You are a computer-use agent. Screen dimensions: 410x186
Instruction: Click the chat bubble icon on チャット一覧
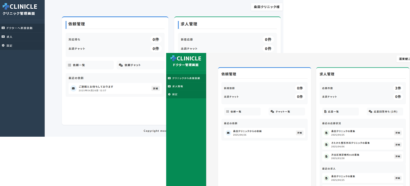coord(272,112)
